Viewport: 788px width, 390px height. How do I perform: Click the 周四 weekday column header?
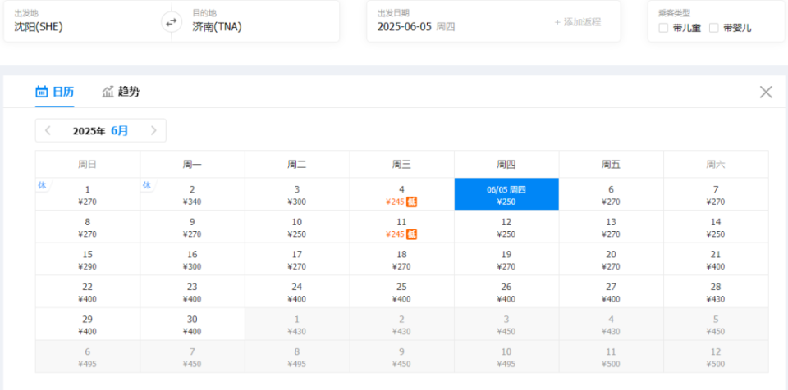coord(506,164)
